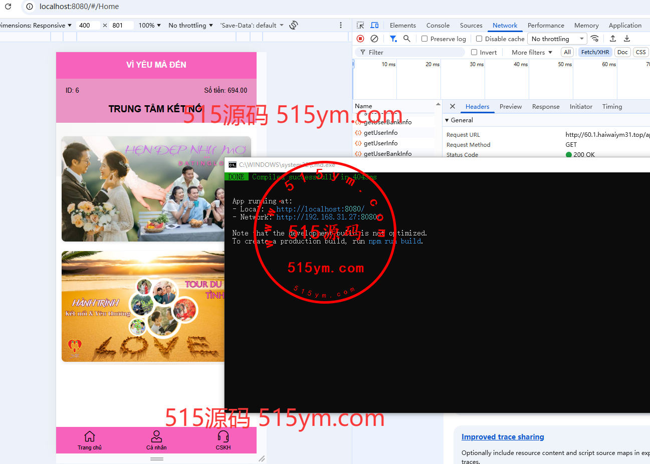Open the No throttling dropdown in Network panel
The image size is (650, 464).
coord(557,39)
